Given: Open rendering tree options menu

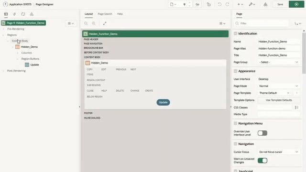Looking at the screenshot, I should tap(71, 23).
